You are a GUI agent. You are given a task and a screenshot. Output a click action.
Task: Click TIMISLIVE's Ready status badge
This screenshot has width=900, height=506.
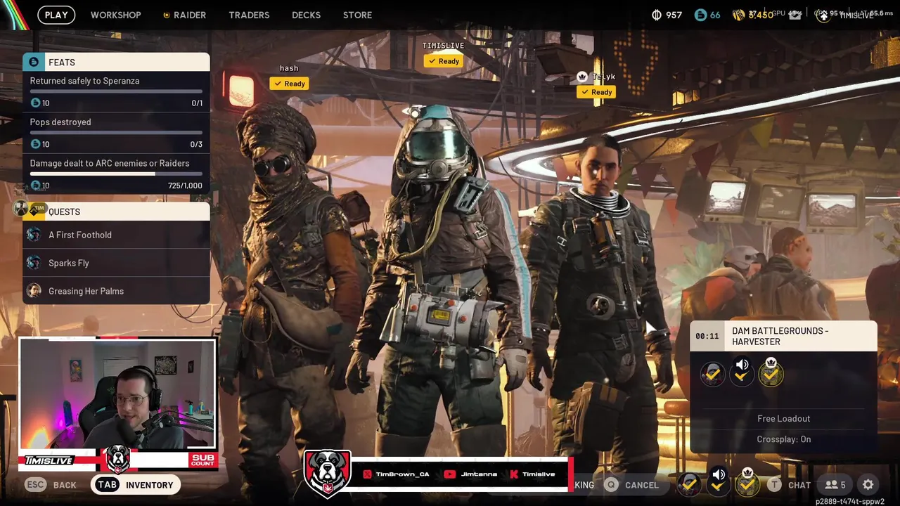[443, 61]
